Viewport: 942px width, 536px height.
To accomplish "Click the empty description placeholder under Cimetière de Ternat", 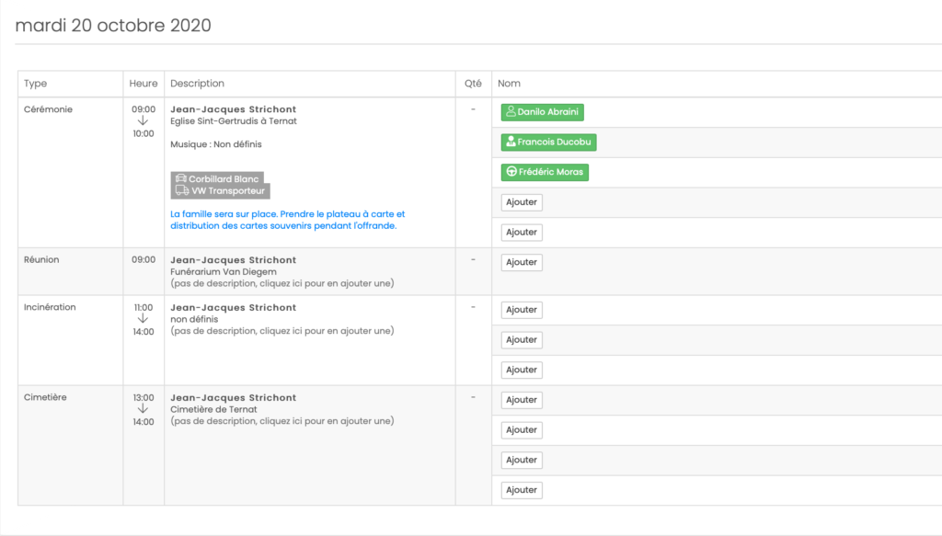I will [281, 421].
